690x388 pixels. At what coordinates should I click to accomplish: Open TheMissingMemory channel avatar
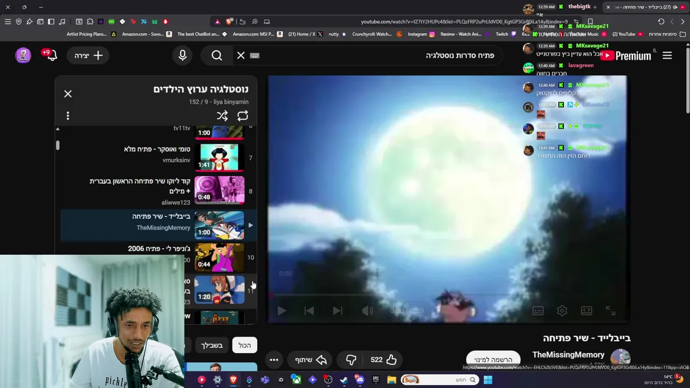point(620,357)
